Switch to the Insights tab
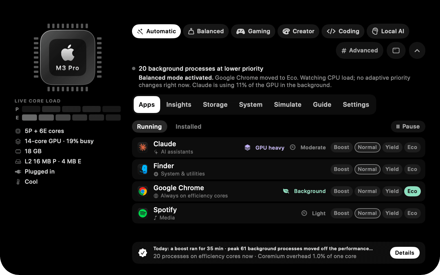The width and height of the screenshot is (440, 275). pos(179,105)
